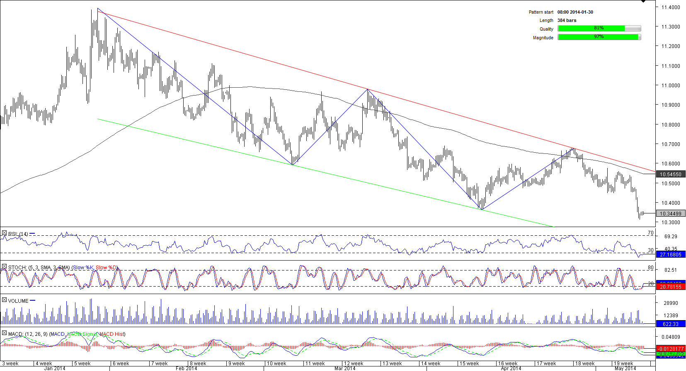Screen dimensions: 686x371
Task: Click the 11.4000 price axis label
Action: tap(670, 7)
